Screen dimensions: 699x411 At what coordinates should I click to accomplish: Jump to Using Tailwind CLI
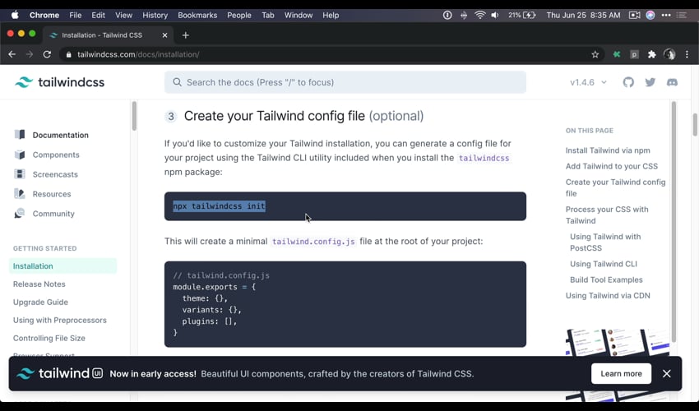[x=603, y=263]
